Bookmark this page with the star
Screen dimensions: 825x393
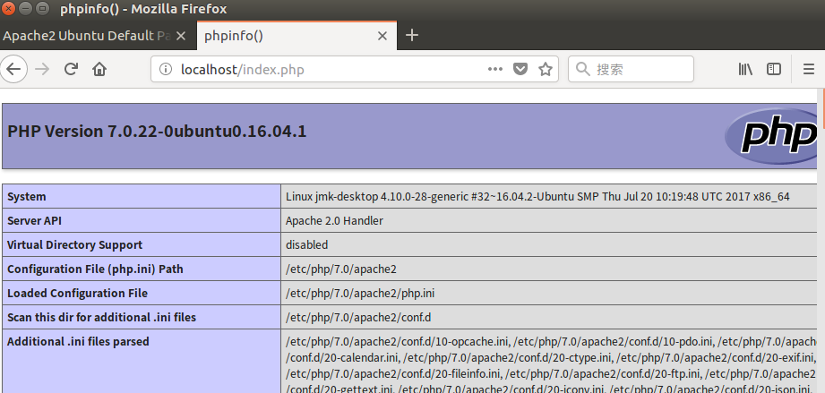(546, 69)
